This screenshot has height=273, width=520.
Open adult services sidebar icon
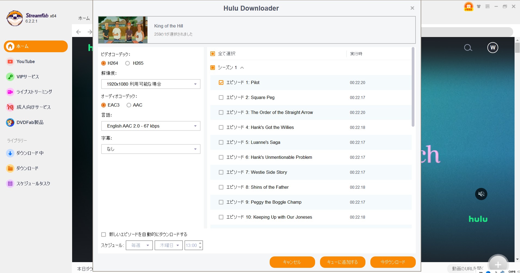coord(10,107)
